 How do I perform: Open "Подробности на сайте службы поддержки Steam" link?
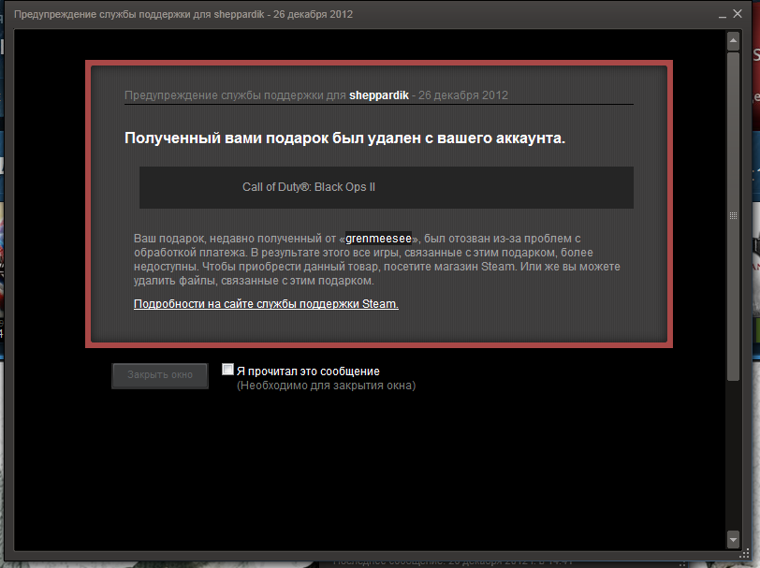click(x=266, y=304)
